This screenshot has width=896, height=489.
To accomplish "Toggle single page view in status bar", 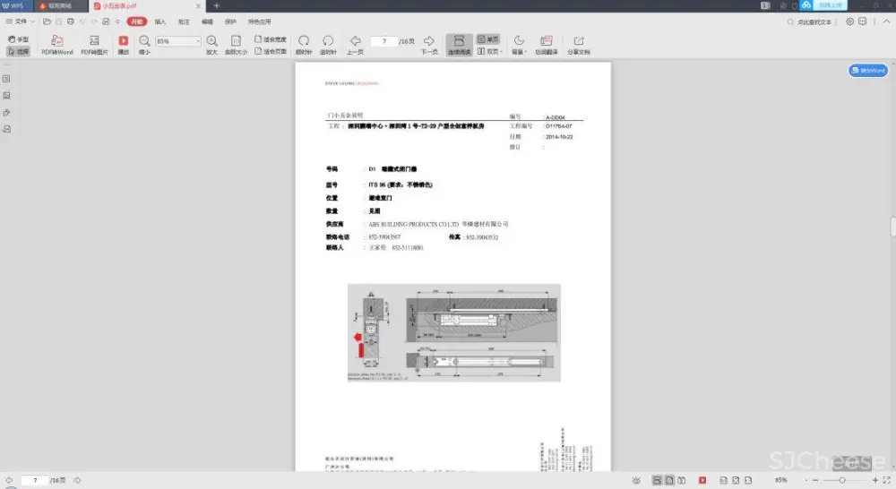I will tap(669, 480).
